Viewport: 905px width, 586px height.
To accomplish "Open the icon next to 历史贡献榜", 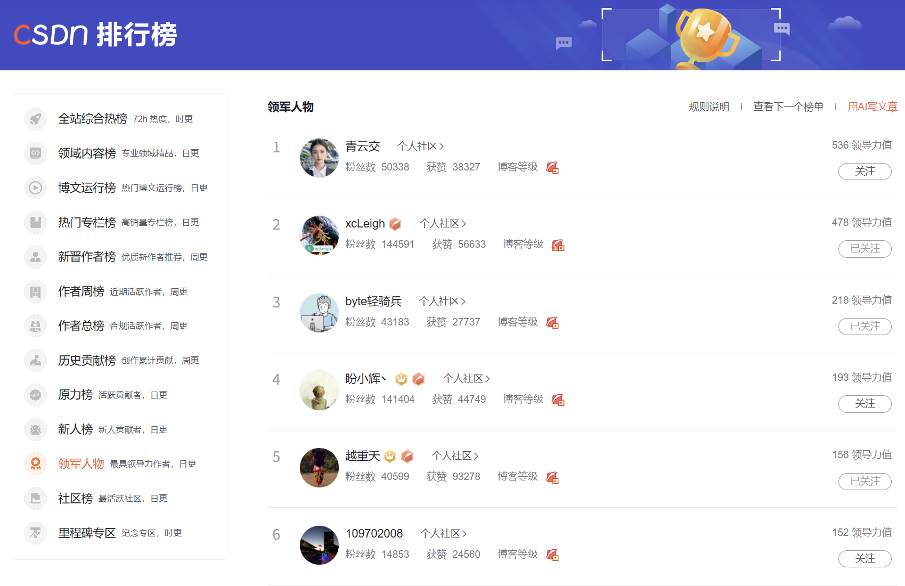I will coord(36,361).
